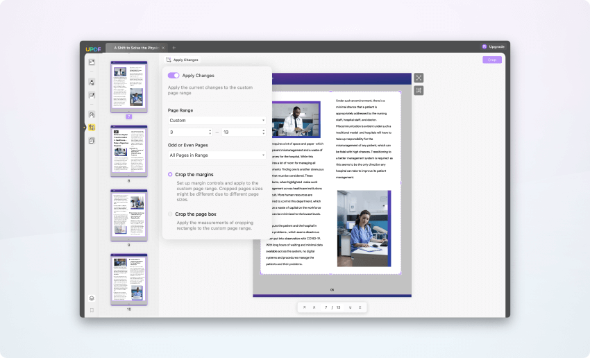Click the purple Crop button
Viewport: 590px width, 358px height.
coord(492,60)
